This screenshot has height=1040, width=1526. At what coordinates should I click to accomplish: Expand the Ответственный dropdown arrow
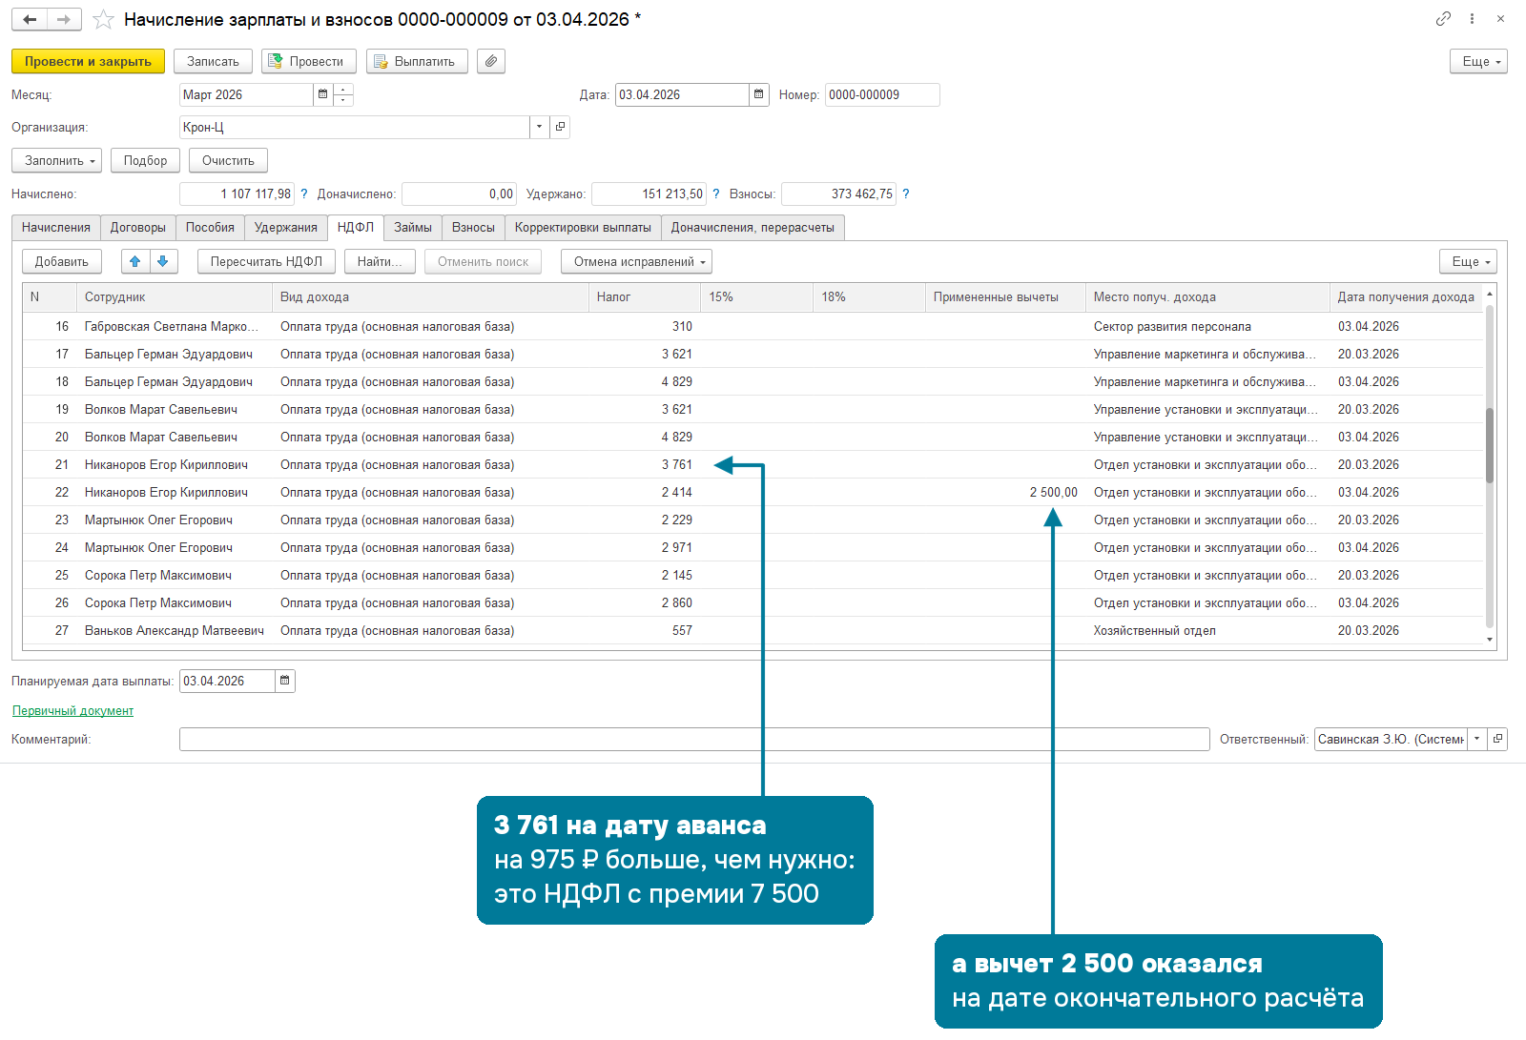click(1477, 739)
